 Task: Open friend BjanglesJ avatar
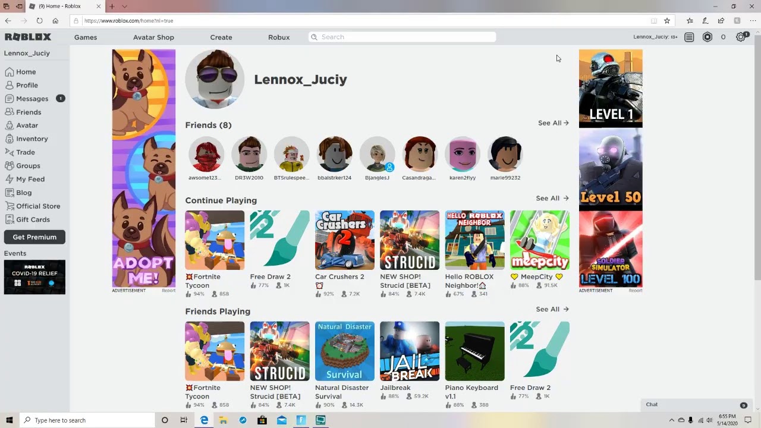point(378,154)
